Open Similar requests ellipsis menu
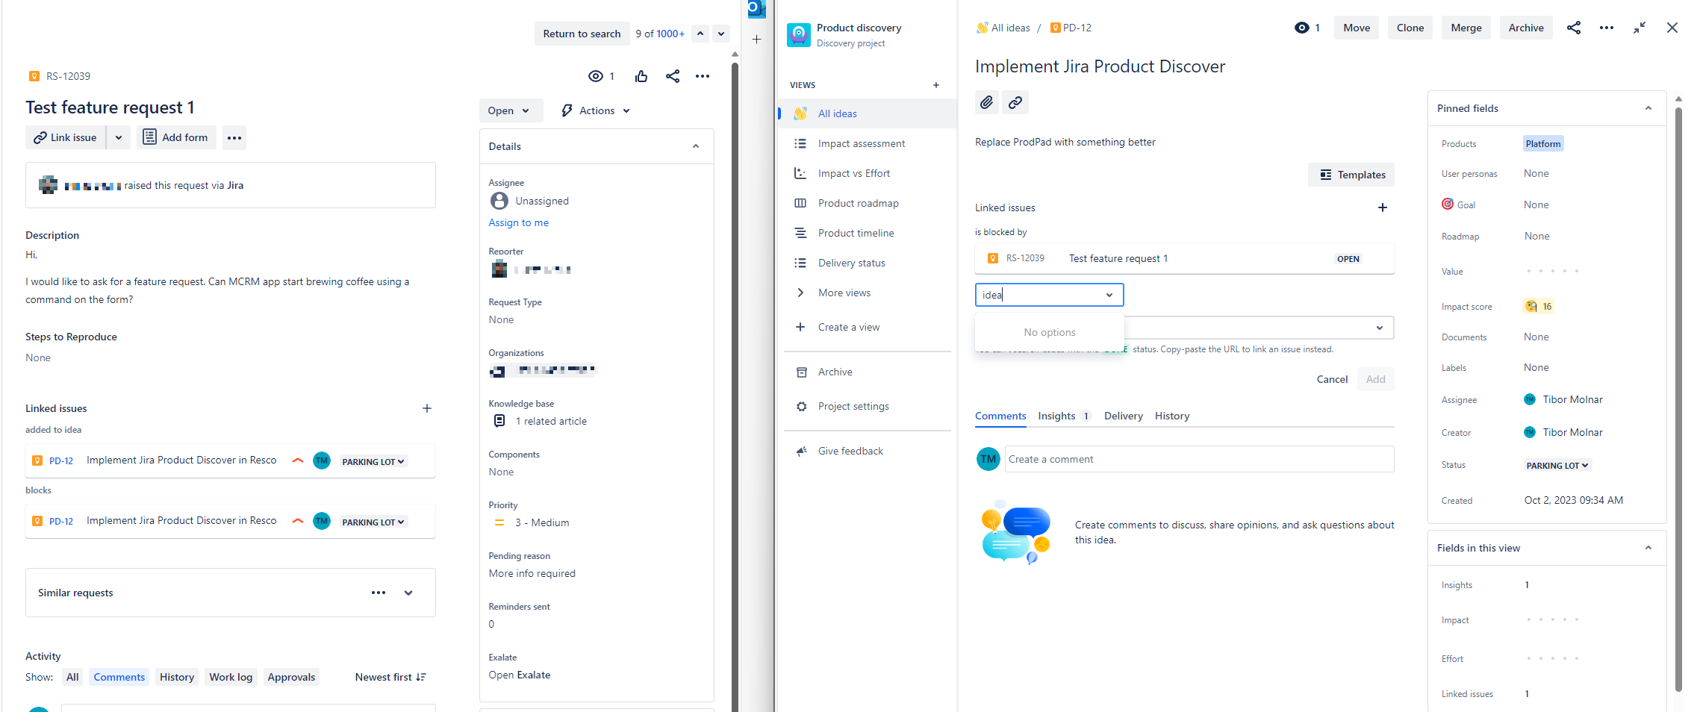Viewport: 1694px width, 712px height. [x=379, y=593]
